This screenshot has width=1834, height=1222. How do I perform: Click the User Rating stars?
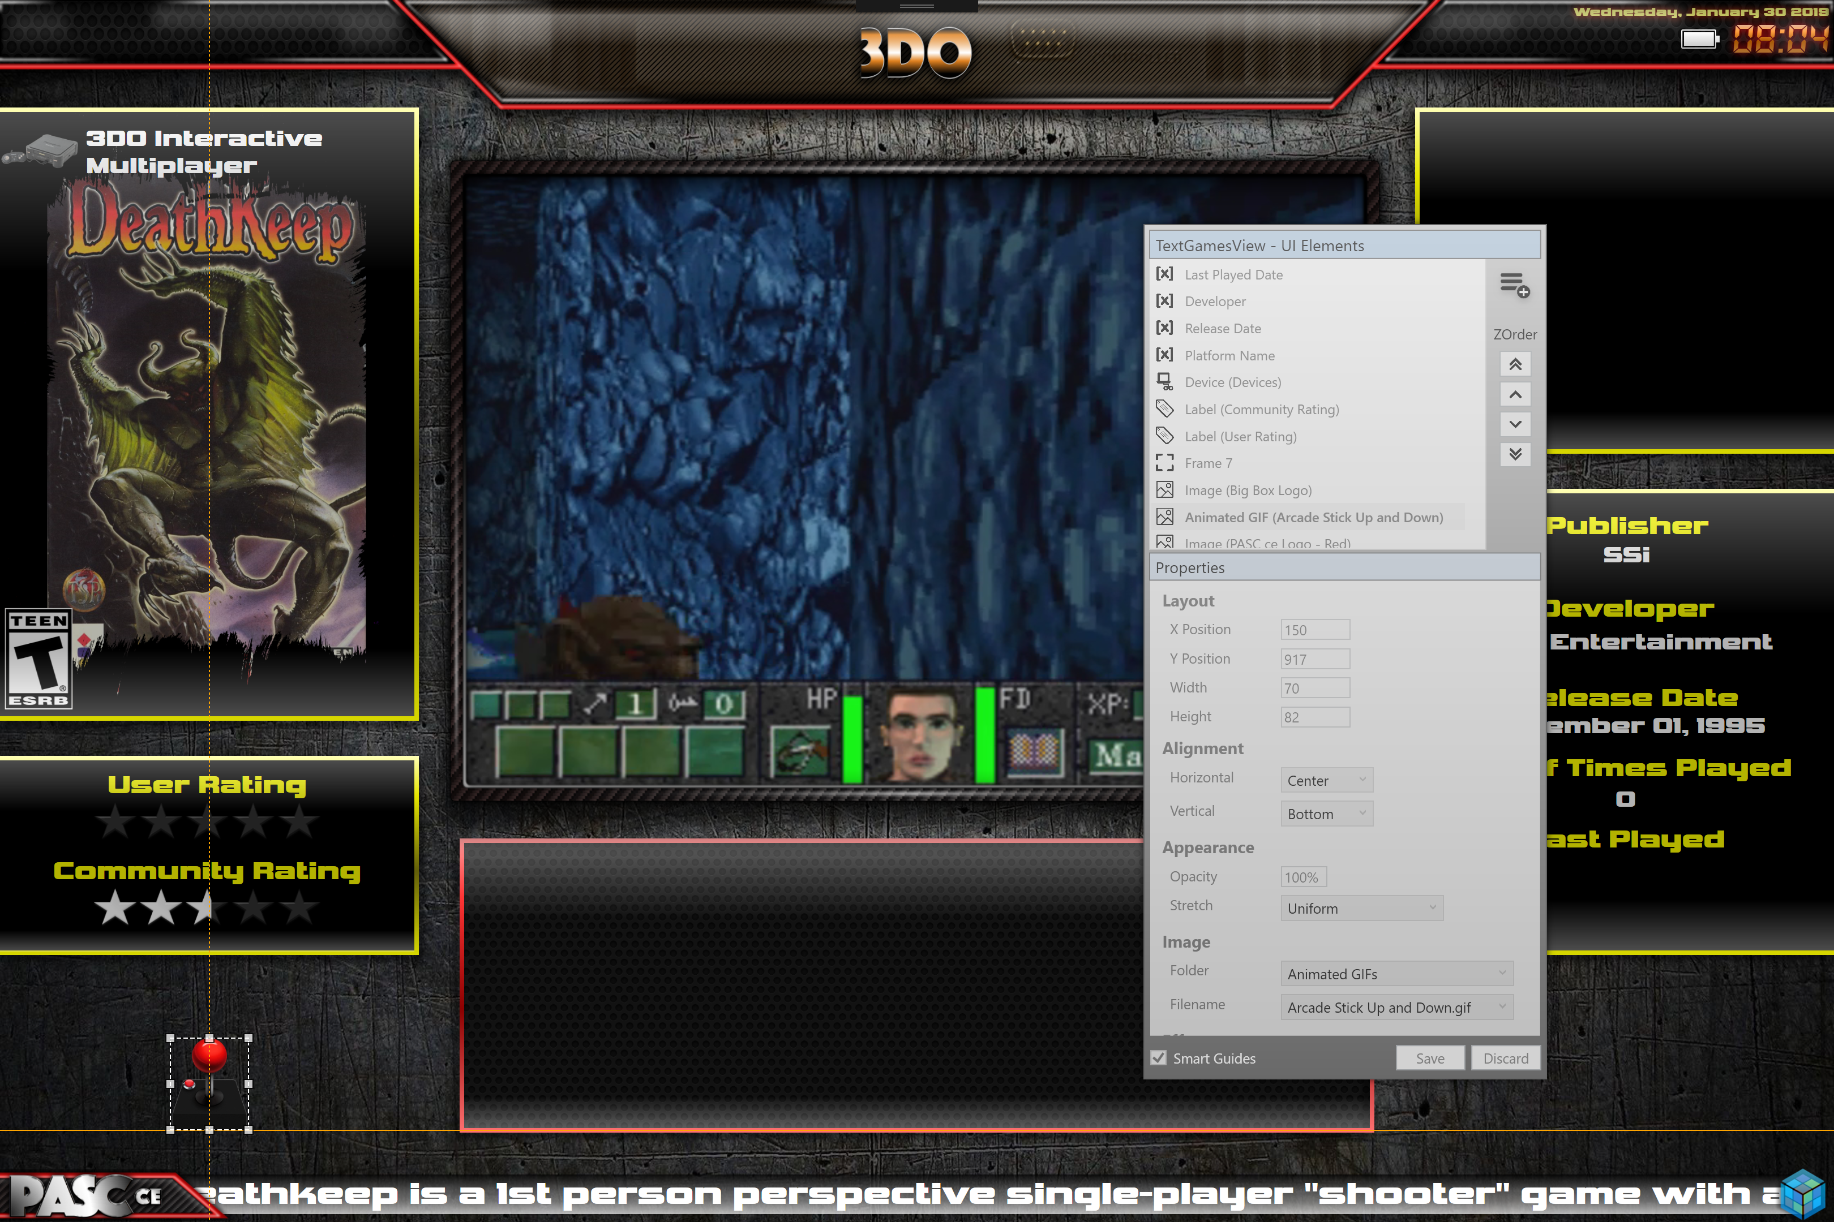pyautogui.click(x=207, y=821)
